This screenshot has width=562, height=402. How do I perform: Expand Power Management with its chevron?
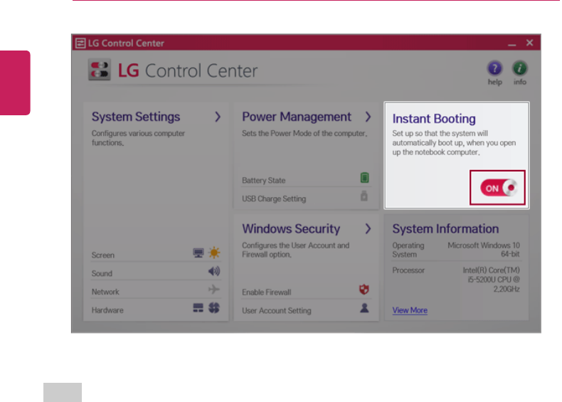coord(368,117)
